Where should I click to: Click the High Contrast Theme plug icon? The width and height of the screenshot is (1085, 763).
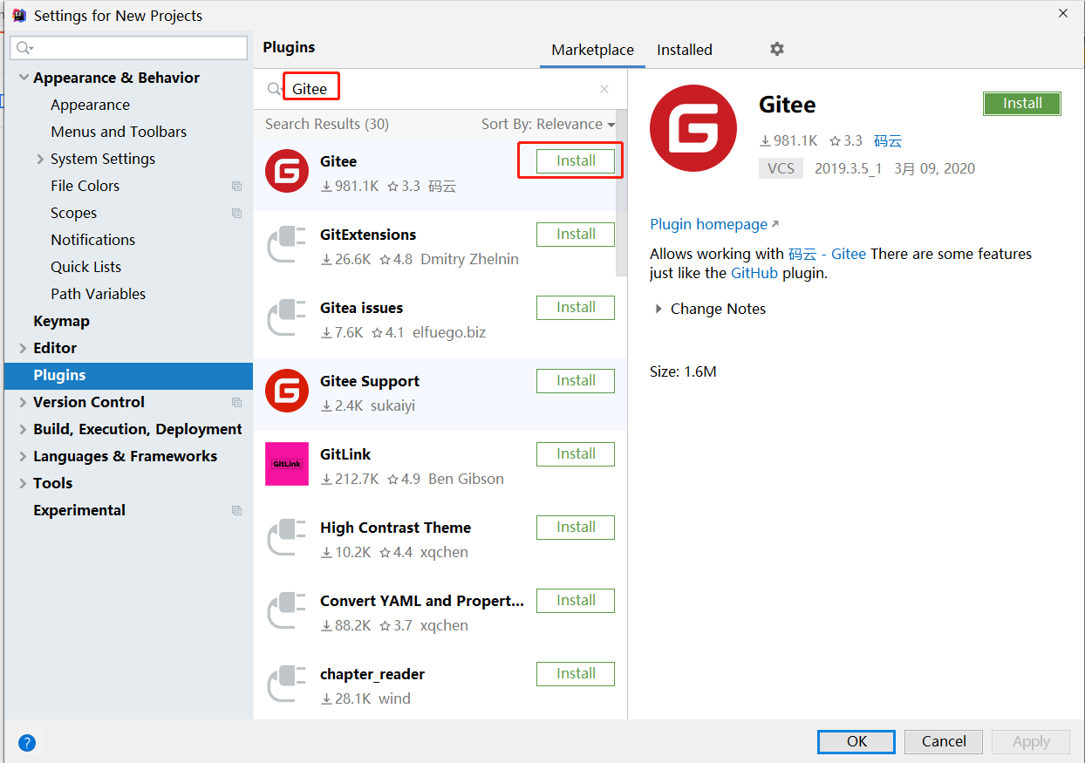pyautogui.click(x=287, y=537)
